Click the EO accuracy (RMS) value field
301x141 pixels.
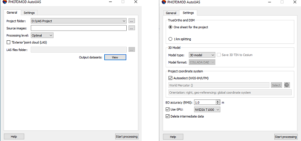(x=205, y=102)
